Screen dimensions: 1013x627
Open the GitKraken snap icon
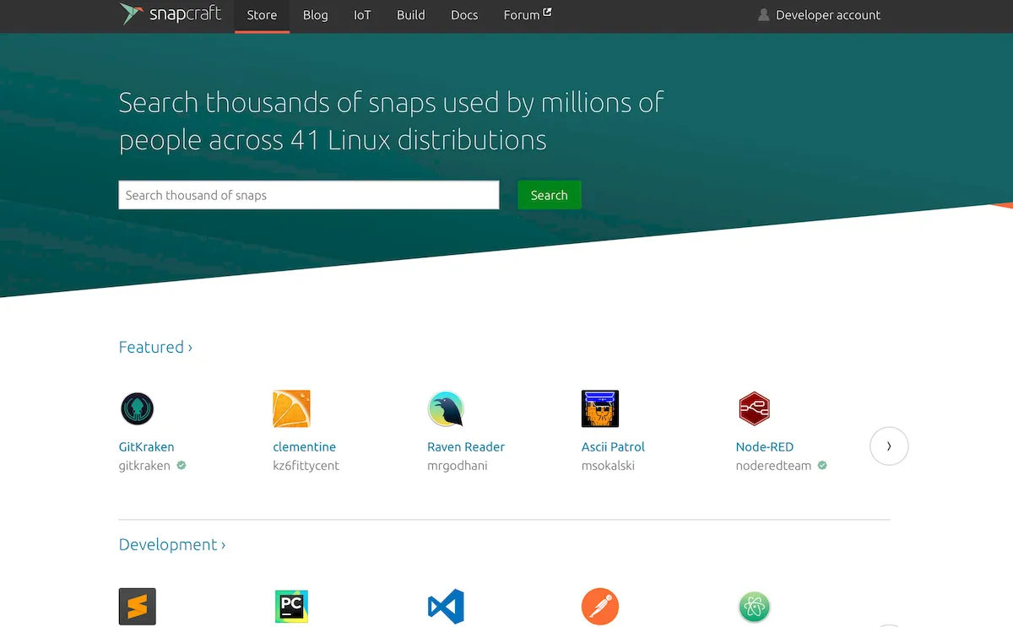pyautogui.click(x=137, y=408)
